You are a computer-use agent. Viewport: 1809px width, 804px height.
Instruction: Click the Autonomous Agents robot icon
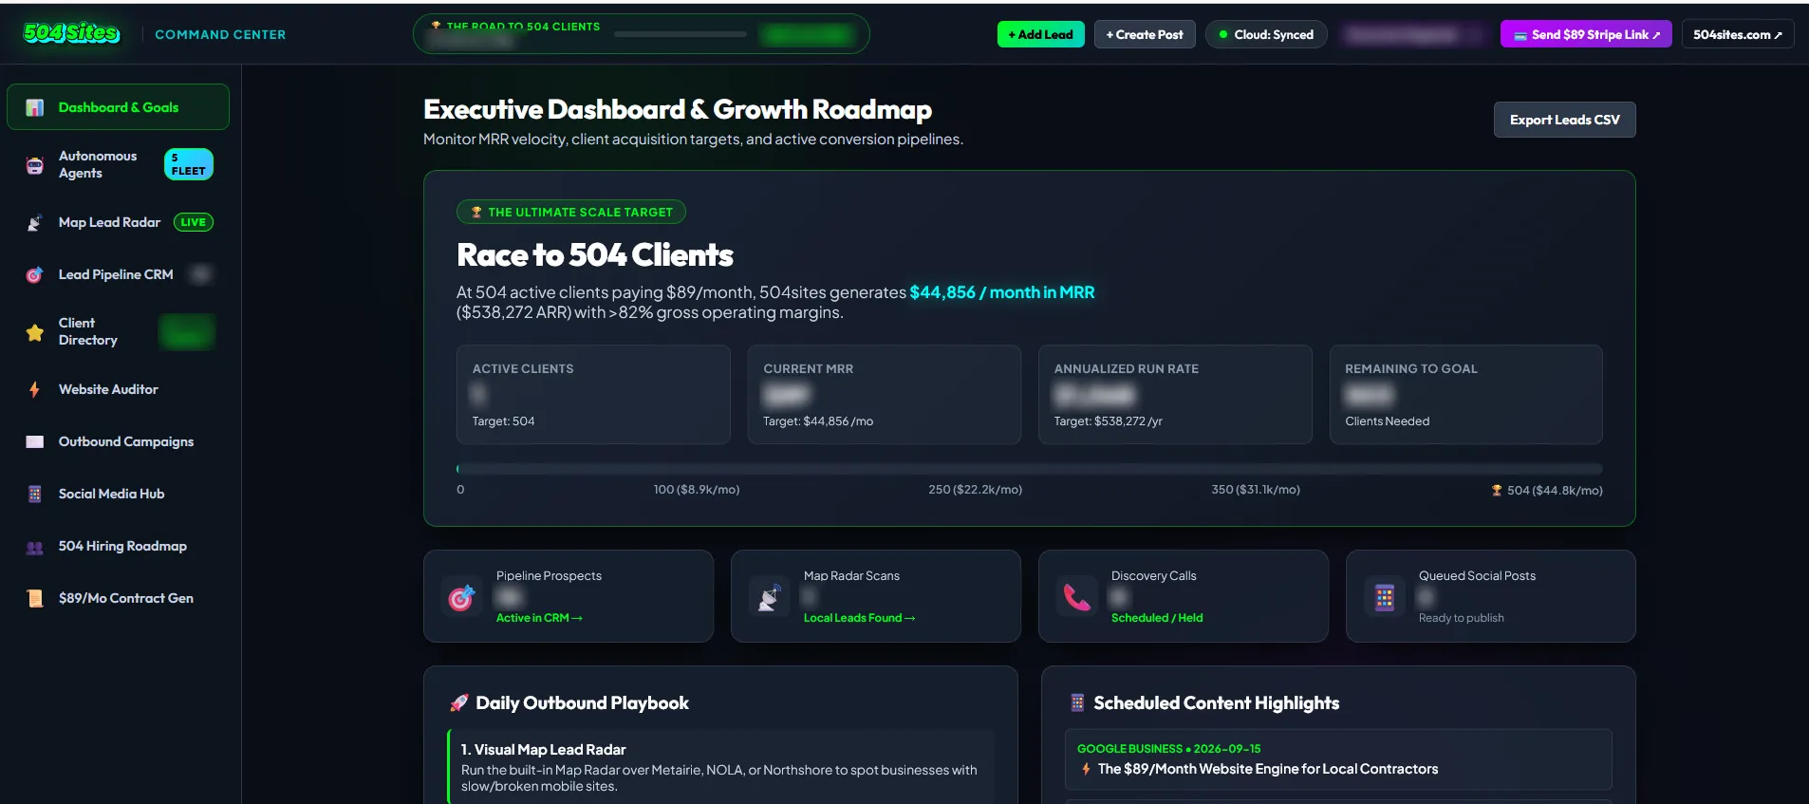point(35,165)
